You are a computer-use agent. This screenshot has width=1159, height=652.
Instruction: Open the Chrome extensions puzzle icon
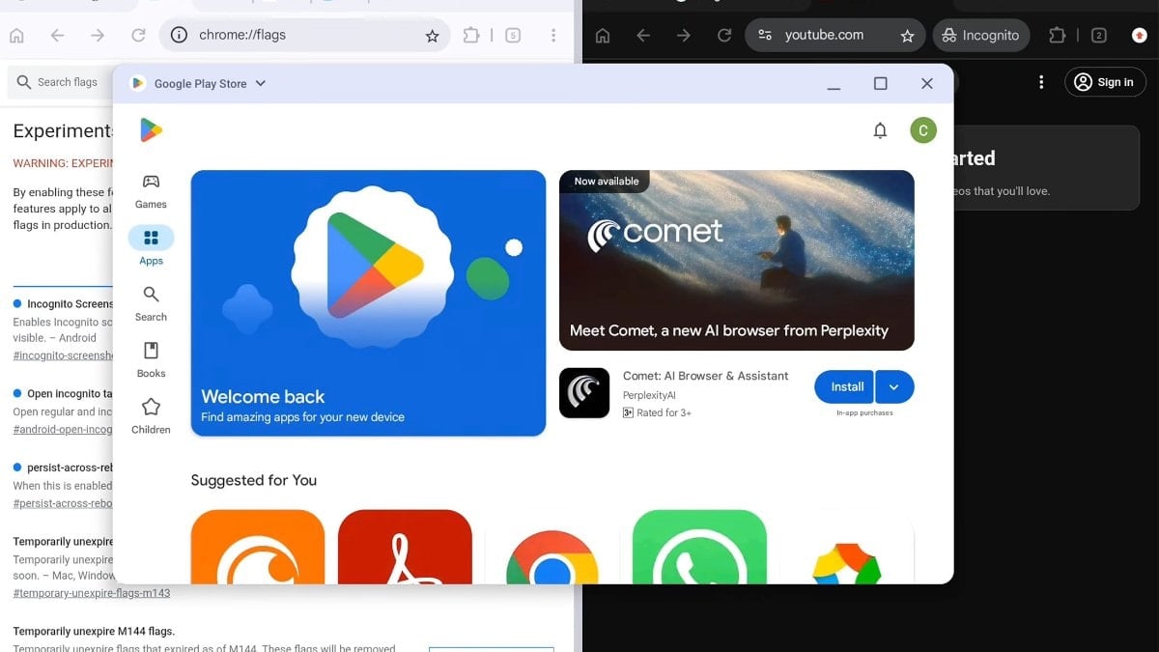click(x=1057, y=35)
